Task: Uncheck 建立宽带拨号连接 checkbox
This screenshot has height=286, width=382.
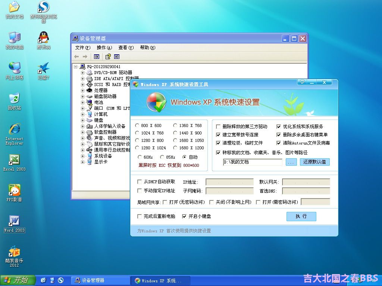Action: (x=218, y=135)
